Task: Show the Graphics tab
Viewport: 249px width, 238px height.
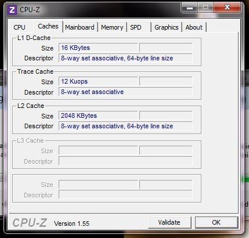Action: pyautogui.click(x=167, y=27)
